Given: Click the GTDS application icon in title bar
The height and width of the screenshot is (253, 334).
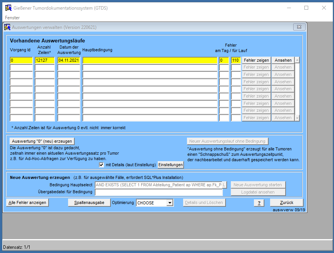Looking at the screenshot, I should click(x=8, y=8).
